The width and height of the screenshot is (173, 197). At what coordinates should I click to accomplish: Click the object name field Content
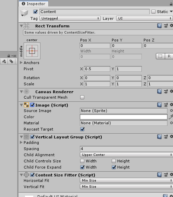(x=95, y=12)
